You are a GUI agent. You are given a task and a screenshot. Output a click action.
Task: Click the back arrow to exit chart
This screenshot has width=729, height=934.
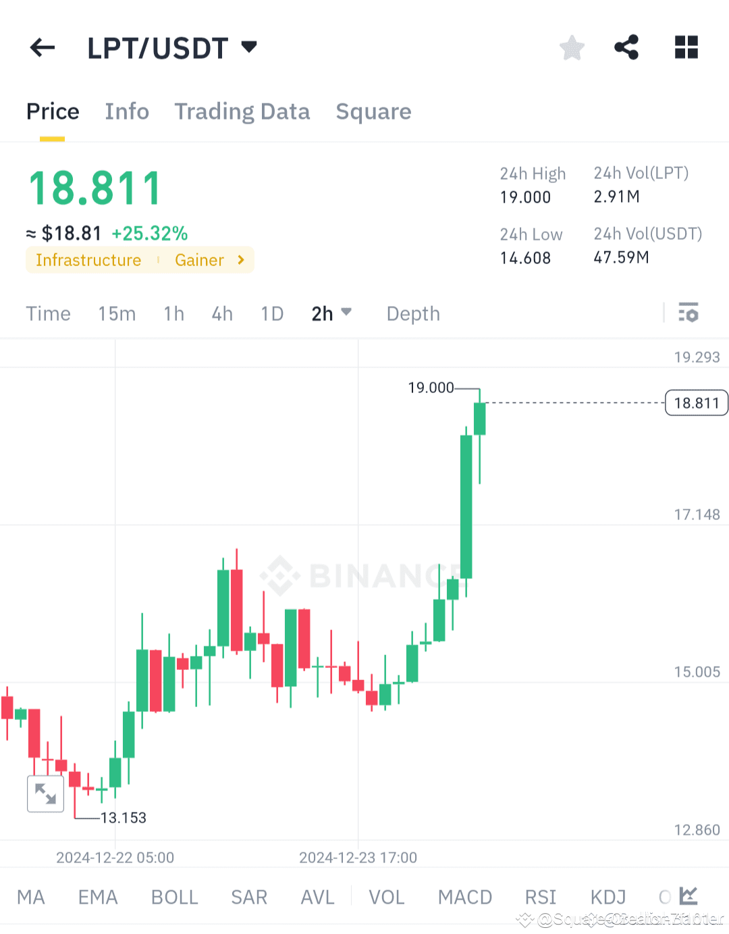pyautogui.click(x=42, y=47)
